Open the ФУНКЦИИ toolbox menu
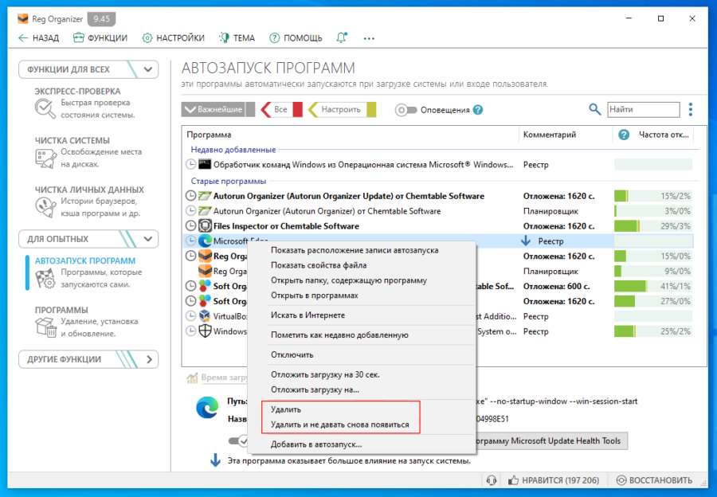Viewport: 717px width, 497px height. click(100, 38)
